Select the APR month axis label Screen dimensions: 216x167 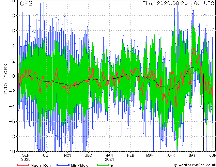coord(171,155)
